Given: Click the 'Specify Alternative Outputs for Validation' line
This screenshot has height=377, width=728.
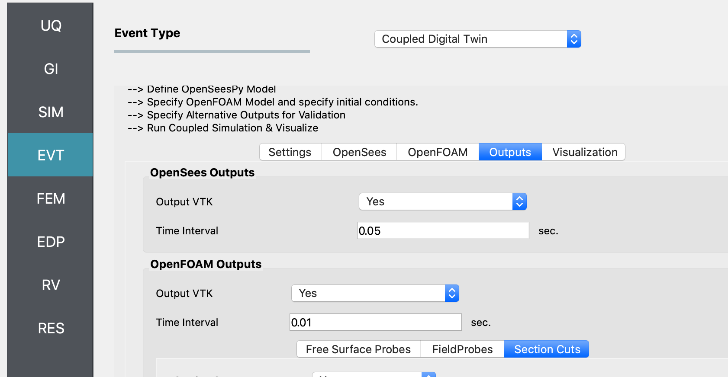Looking at the screenshot, I should (236, 115).
